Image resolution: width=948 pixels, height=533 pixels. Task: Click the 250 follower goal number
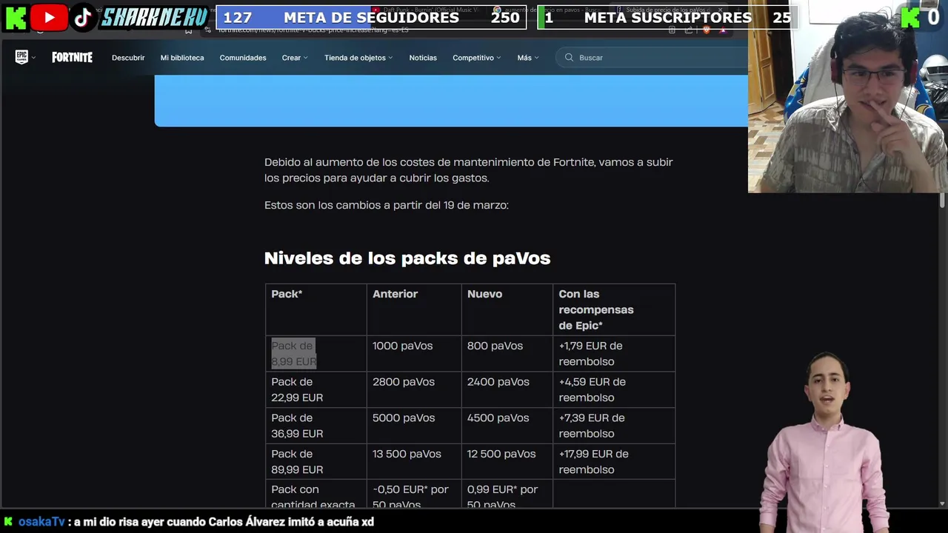(x=505, y=18)
